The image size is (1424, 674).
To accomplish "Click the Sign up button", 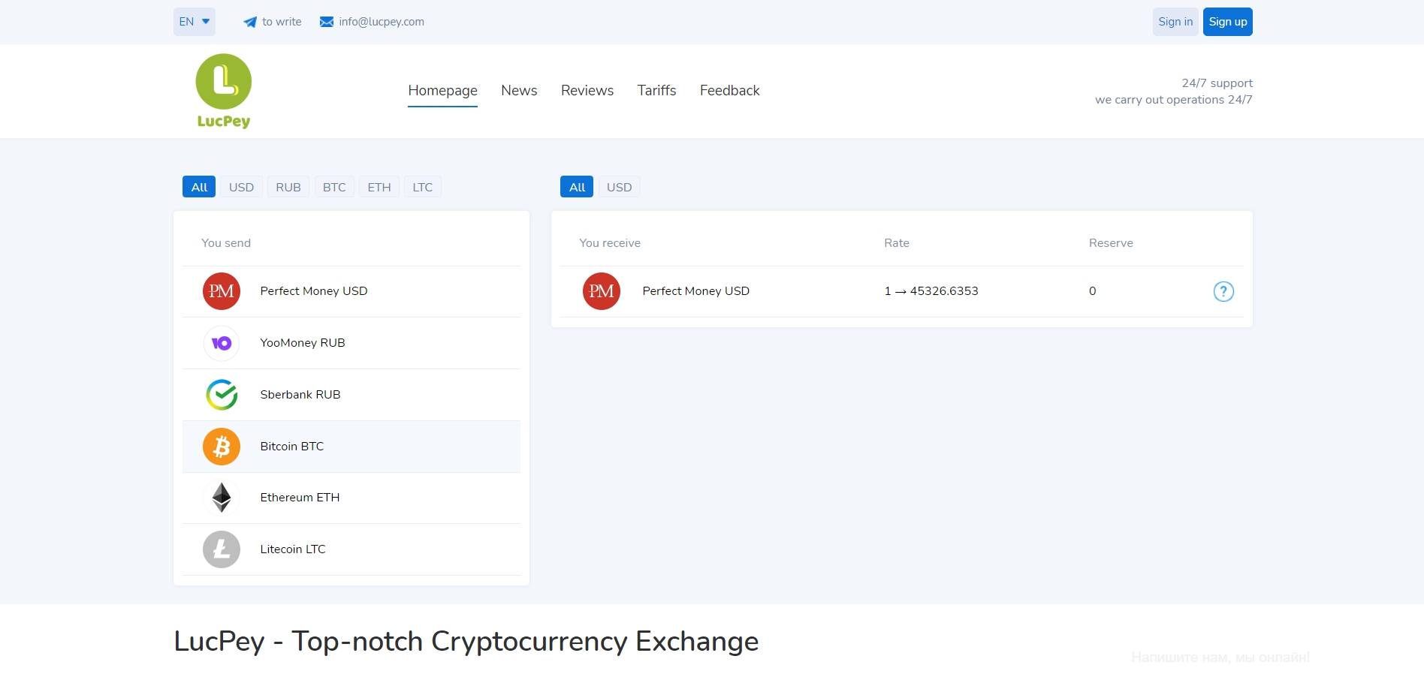I will coord(1228,22).
